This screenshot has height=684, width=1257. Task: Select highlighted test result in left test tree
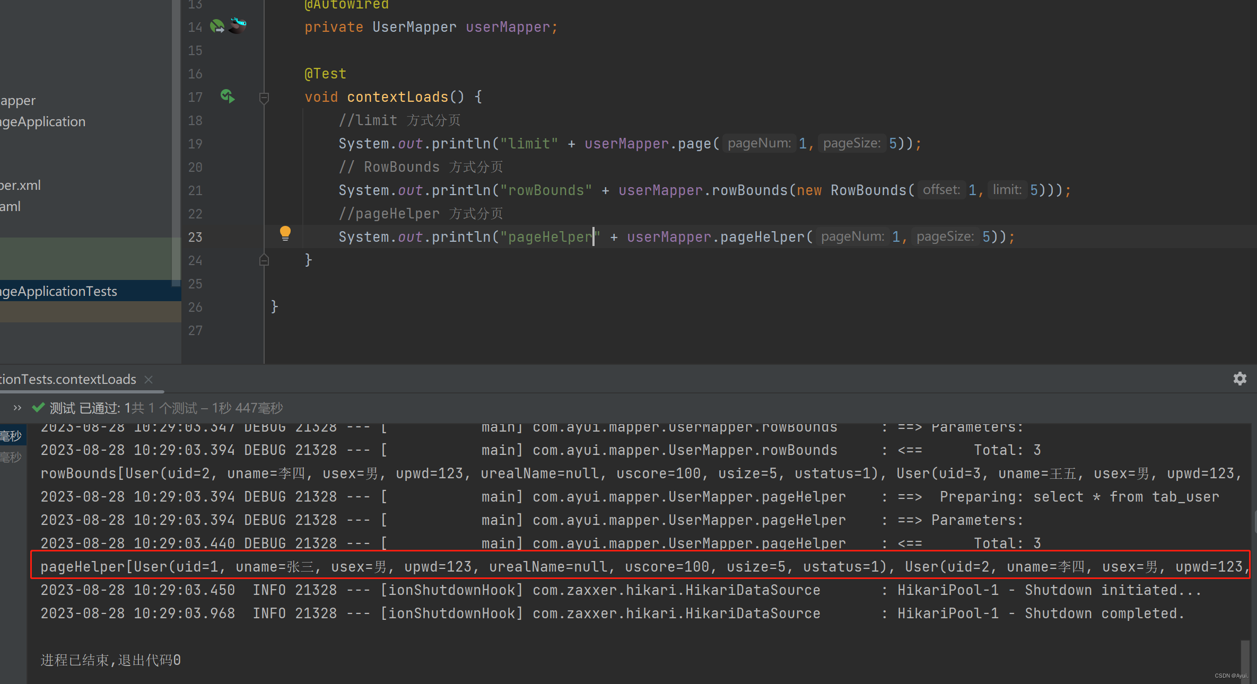pos(11,436)
